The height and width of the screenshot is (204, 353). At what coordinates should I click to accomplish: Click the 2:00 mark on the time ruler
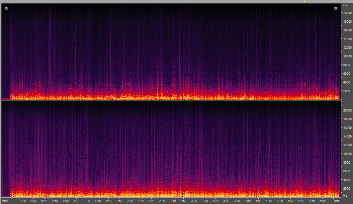(130, 201)
